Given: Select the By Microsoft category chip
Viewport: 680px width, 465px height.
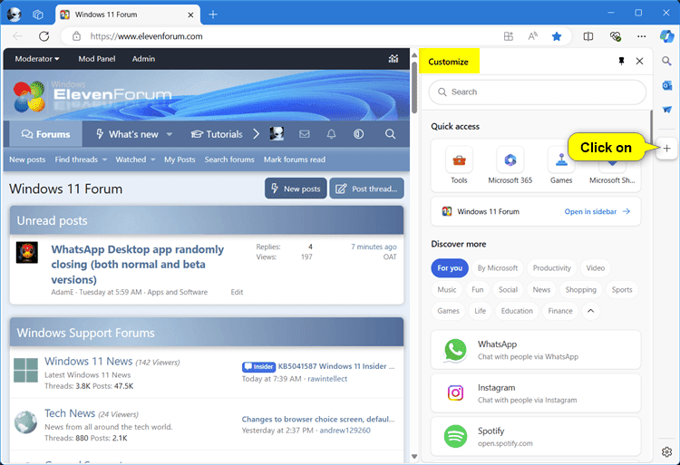Looking at the screenshot, I should tap(498, 267).
